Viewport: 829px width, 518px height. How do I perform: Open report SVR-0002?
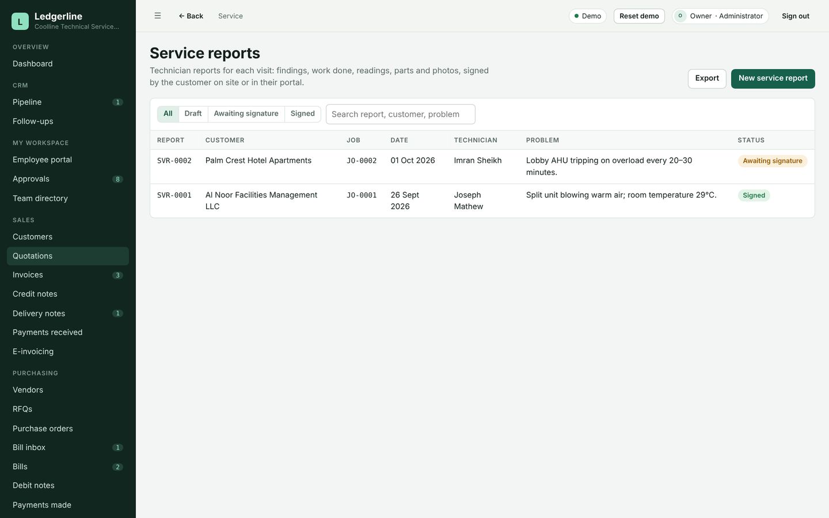[174, 161]
